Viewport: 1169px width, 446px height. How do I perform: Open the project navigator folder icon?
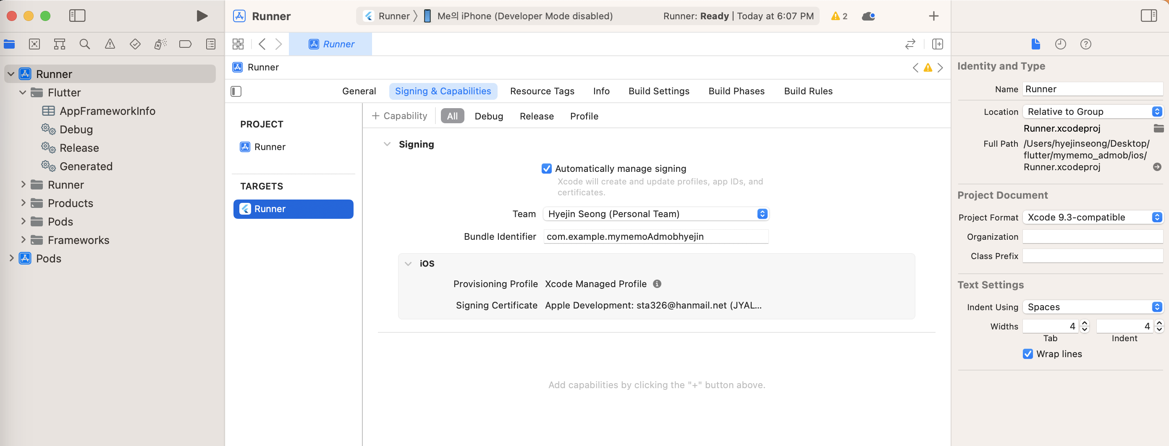9,44
